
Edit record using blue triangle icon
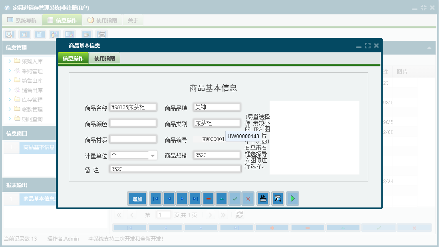(221, 198)
